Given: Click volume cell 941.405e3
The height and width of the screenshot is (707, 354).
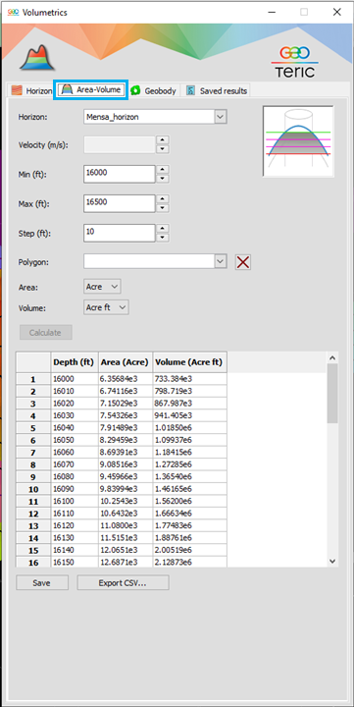Looking at the screenshot, I should coord(189,415).
